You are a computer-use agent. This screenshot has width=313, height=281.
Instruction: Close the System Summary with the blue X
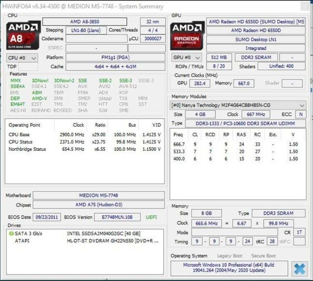tap(299, 269)
